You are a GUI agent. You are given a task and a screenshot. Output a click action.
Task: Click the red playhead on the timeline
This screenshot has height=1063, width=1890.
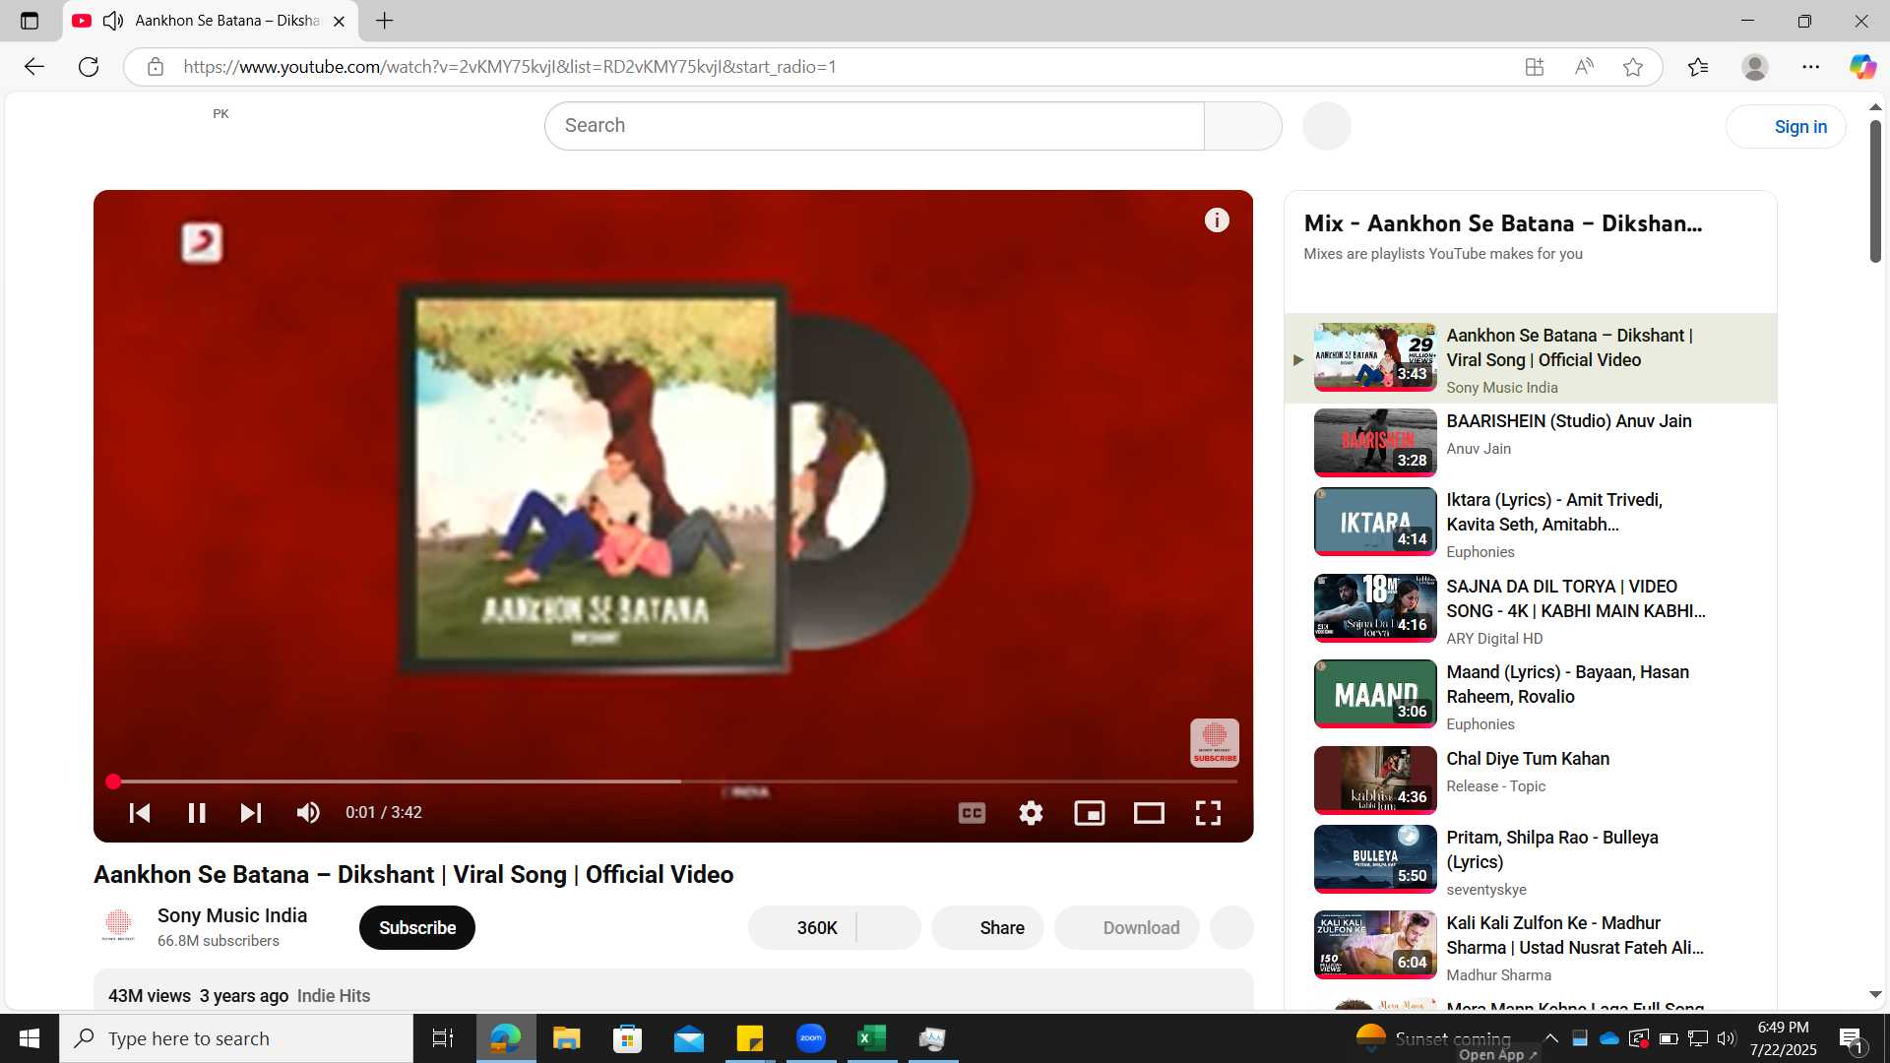[113, 782]
